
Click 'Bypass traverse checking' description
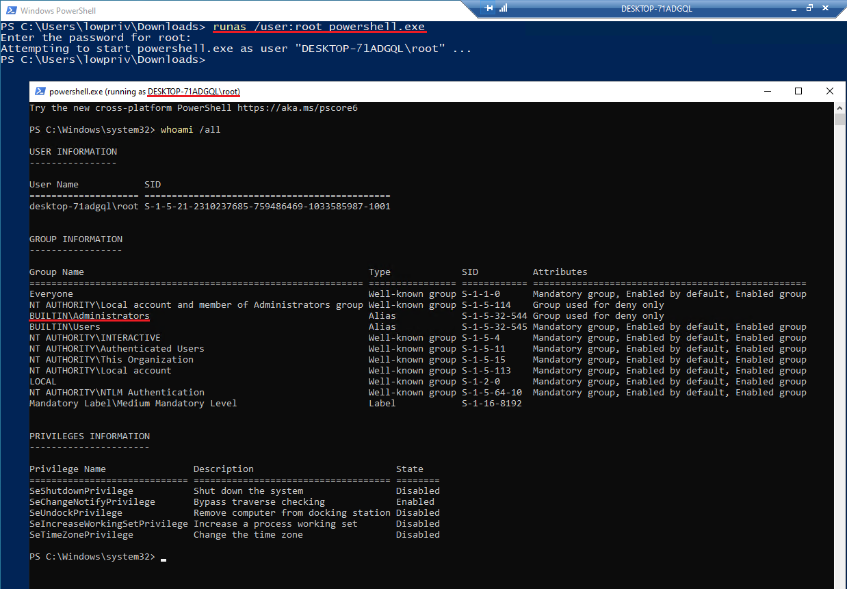259,502
